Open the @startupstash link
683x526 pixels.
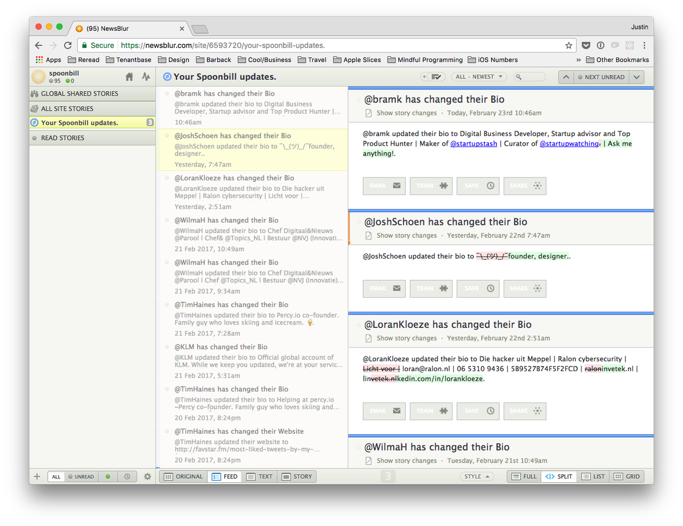[474, 144]
